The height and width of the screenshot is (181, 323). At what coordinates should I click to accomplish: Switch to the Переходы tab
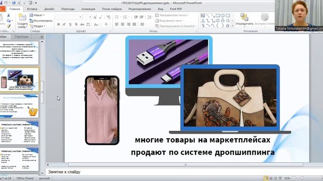click(x=68, y=9)
